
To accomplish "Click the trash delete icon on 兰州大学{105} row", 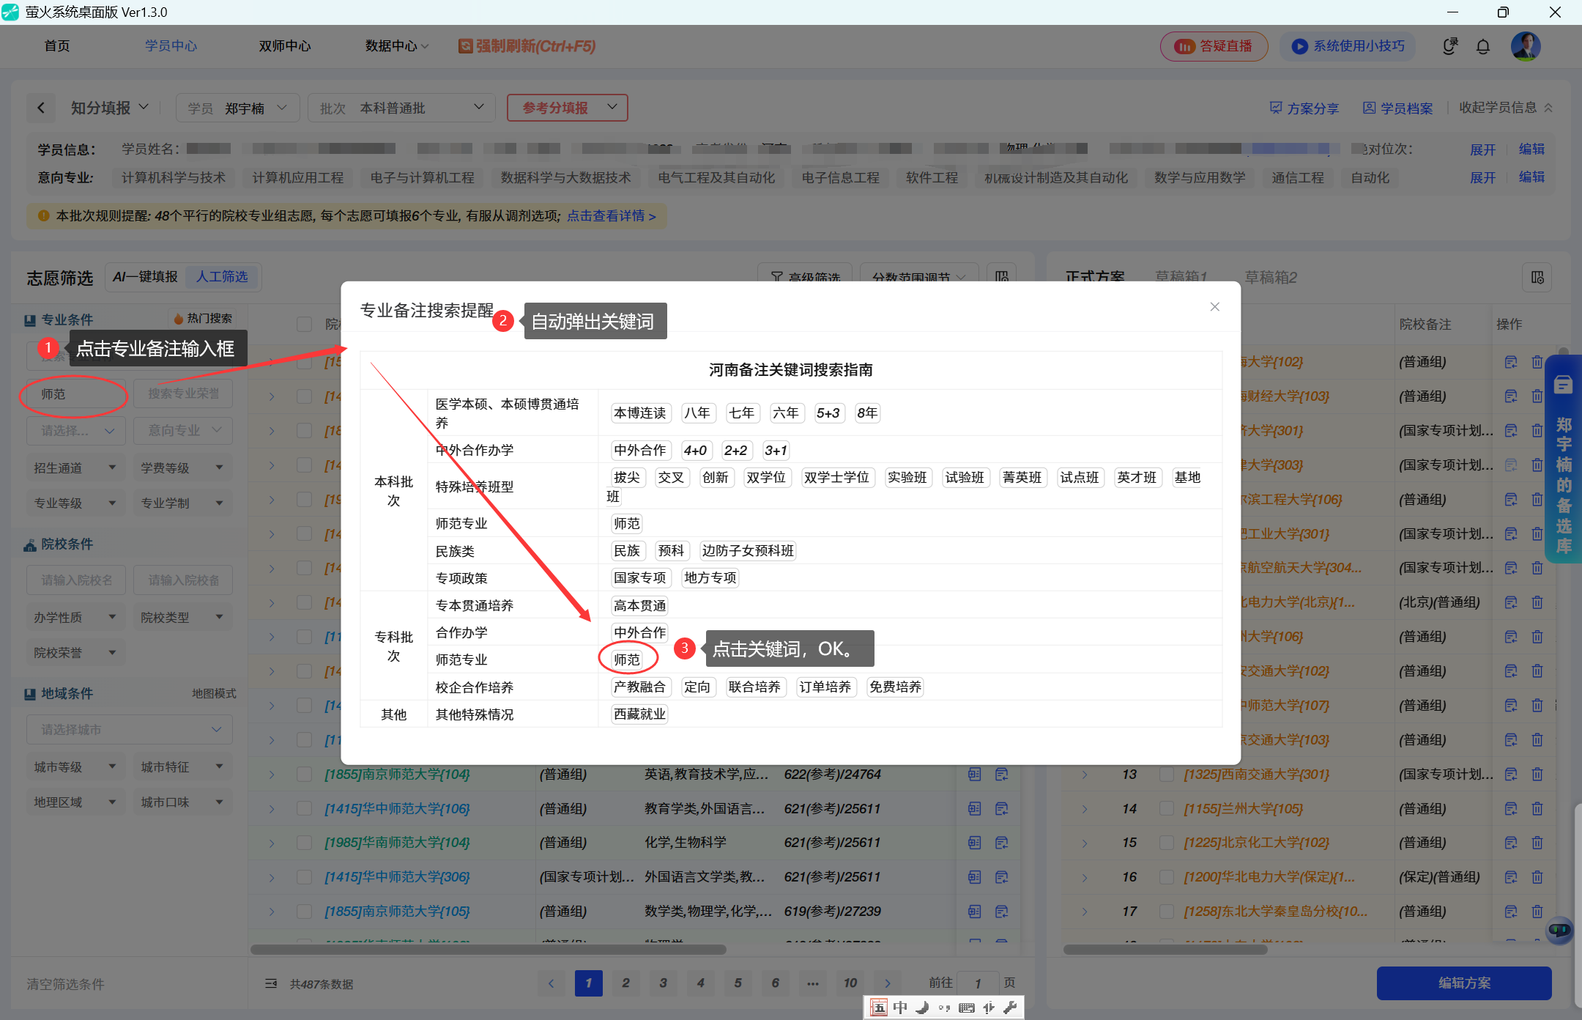I will [1537, 808].
